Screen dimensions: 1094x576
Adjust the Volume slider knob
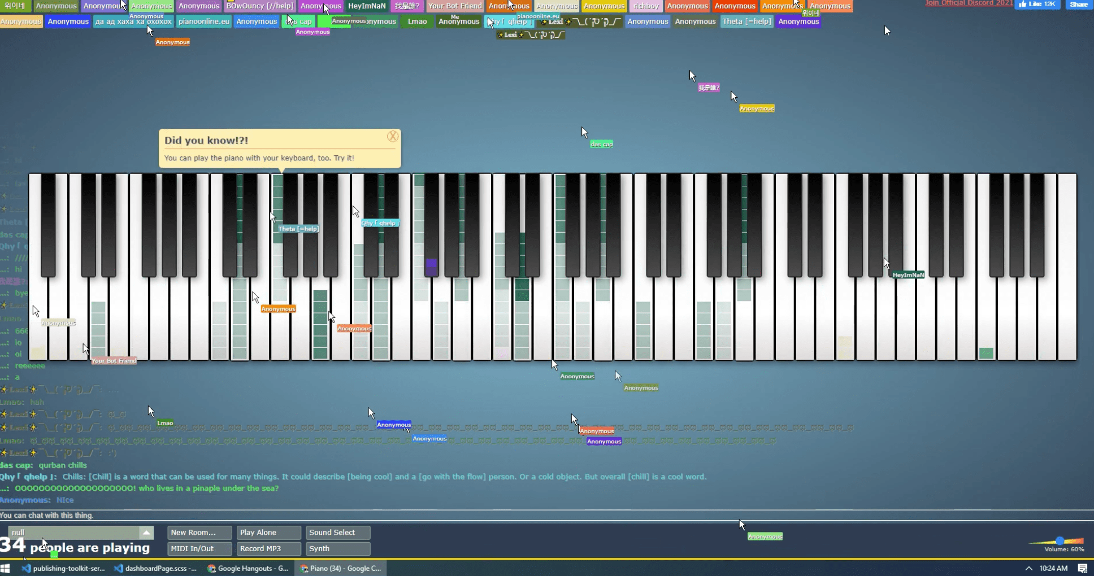tap(1060, 541)
